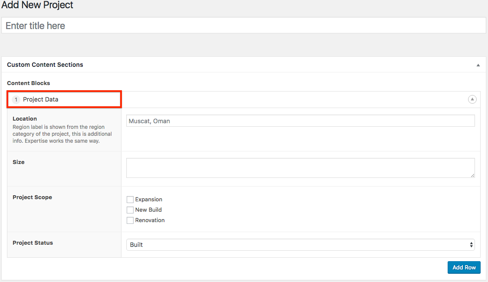Grab the Size textarea resize handle
This screenshot has width=488, height=282.
(x=472, y=175)
